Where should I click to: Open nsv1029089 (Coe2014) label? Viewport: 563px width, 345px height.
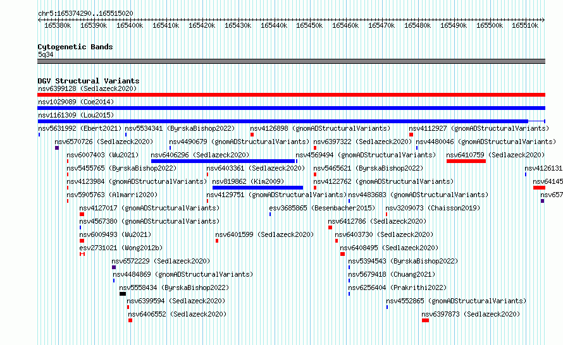tap(76, 102)
